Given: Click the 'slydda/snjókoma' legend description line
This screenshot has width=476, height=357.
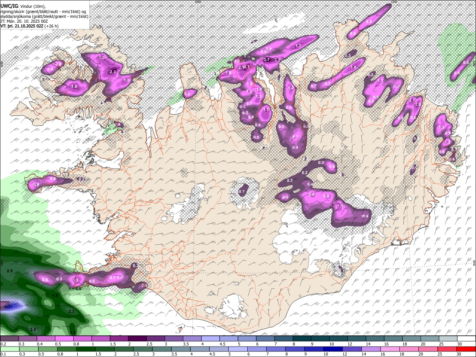Looking at the screenshot, I should (44, 16).
